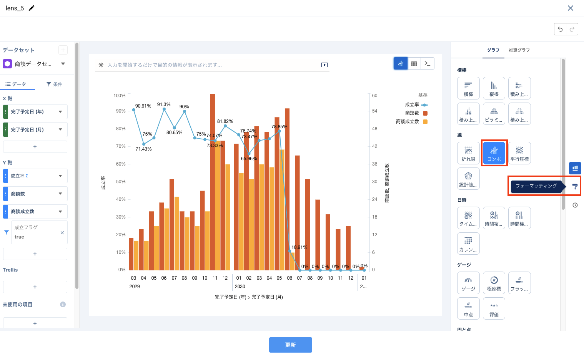The image size is (584, 353).
Task: Select the フラッ... flat gauge chart
Action: (x=519, y=283)
